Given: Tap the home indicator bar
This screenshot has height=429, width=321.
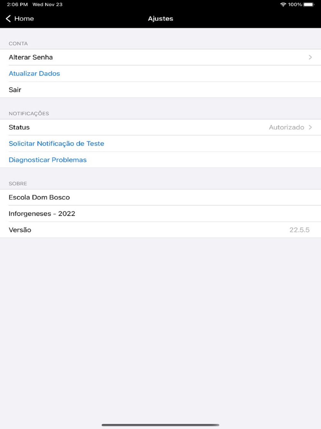Looking at the screenshot, I should tap(160, 425).
